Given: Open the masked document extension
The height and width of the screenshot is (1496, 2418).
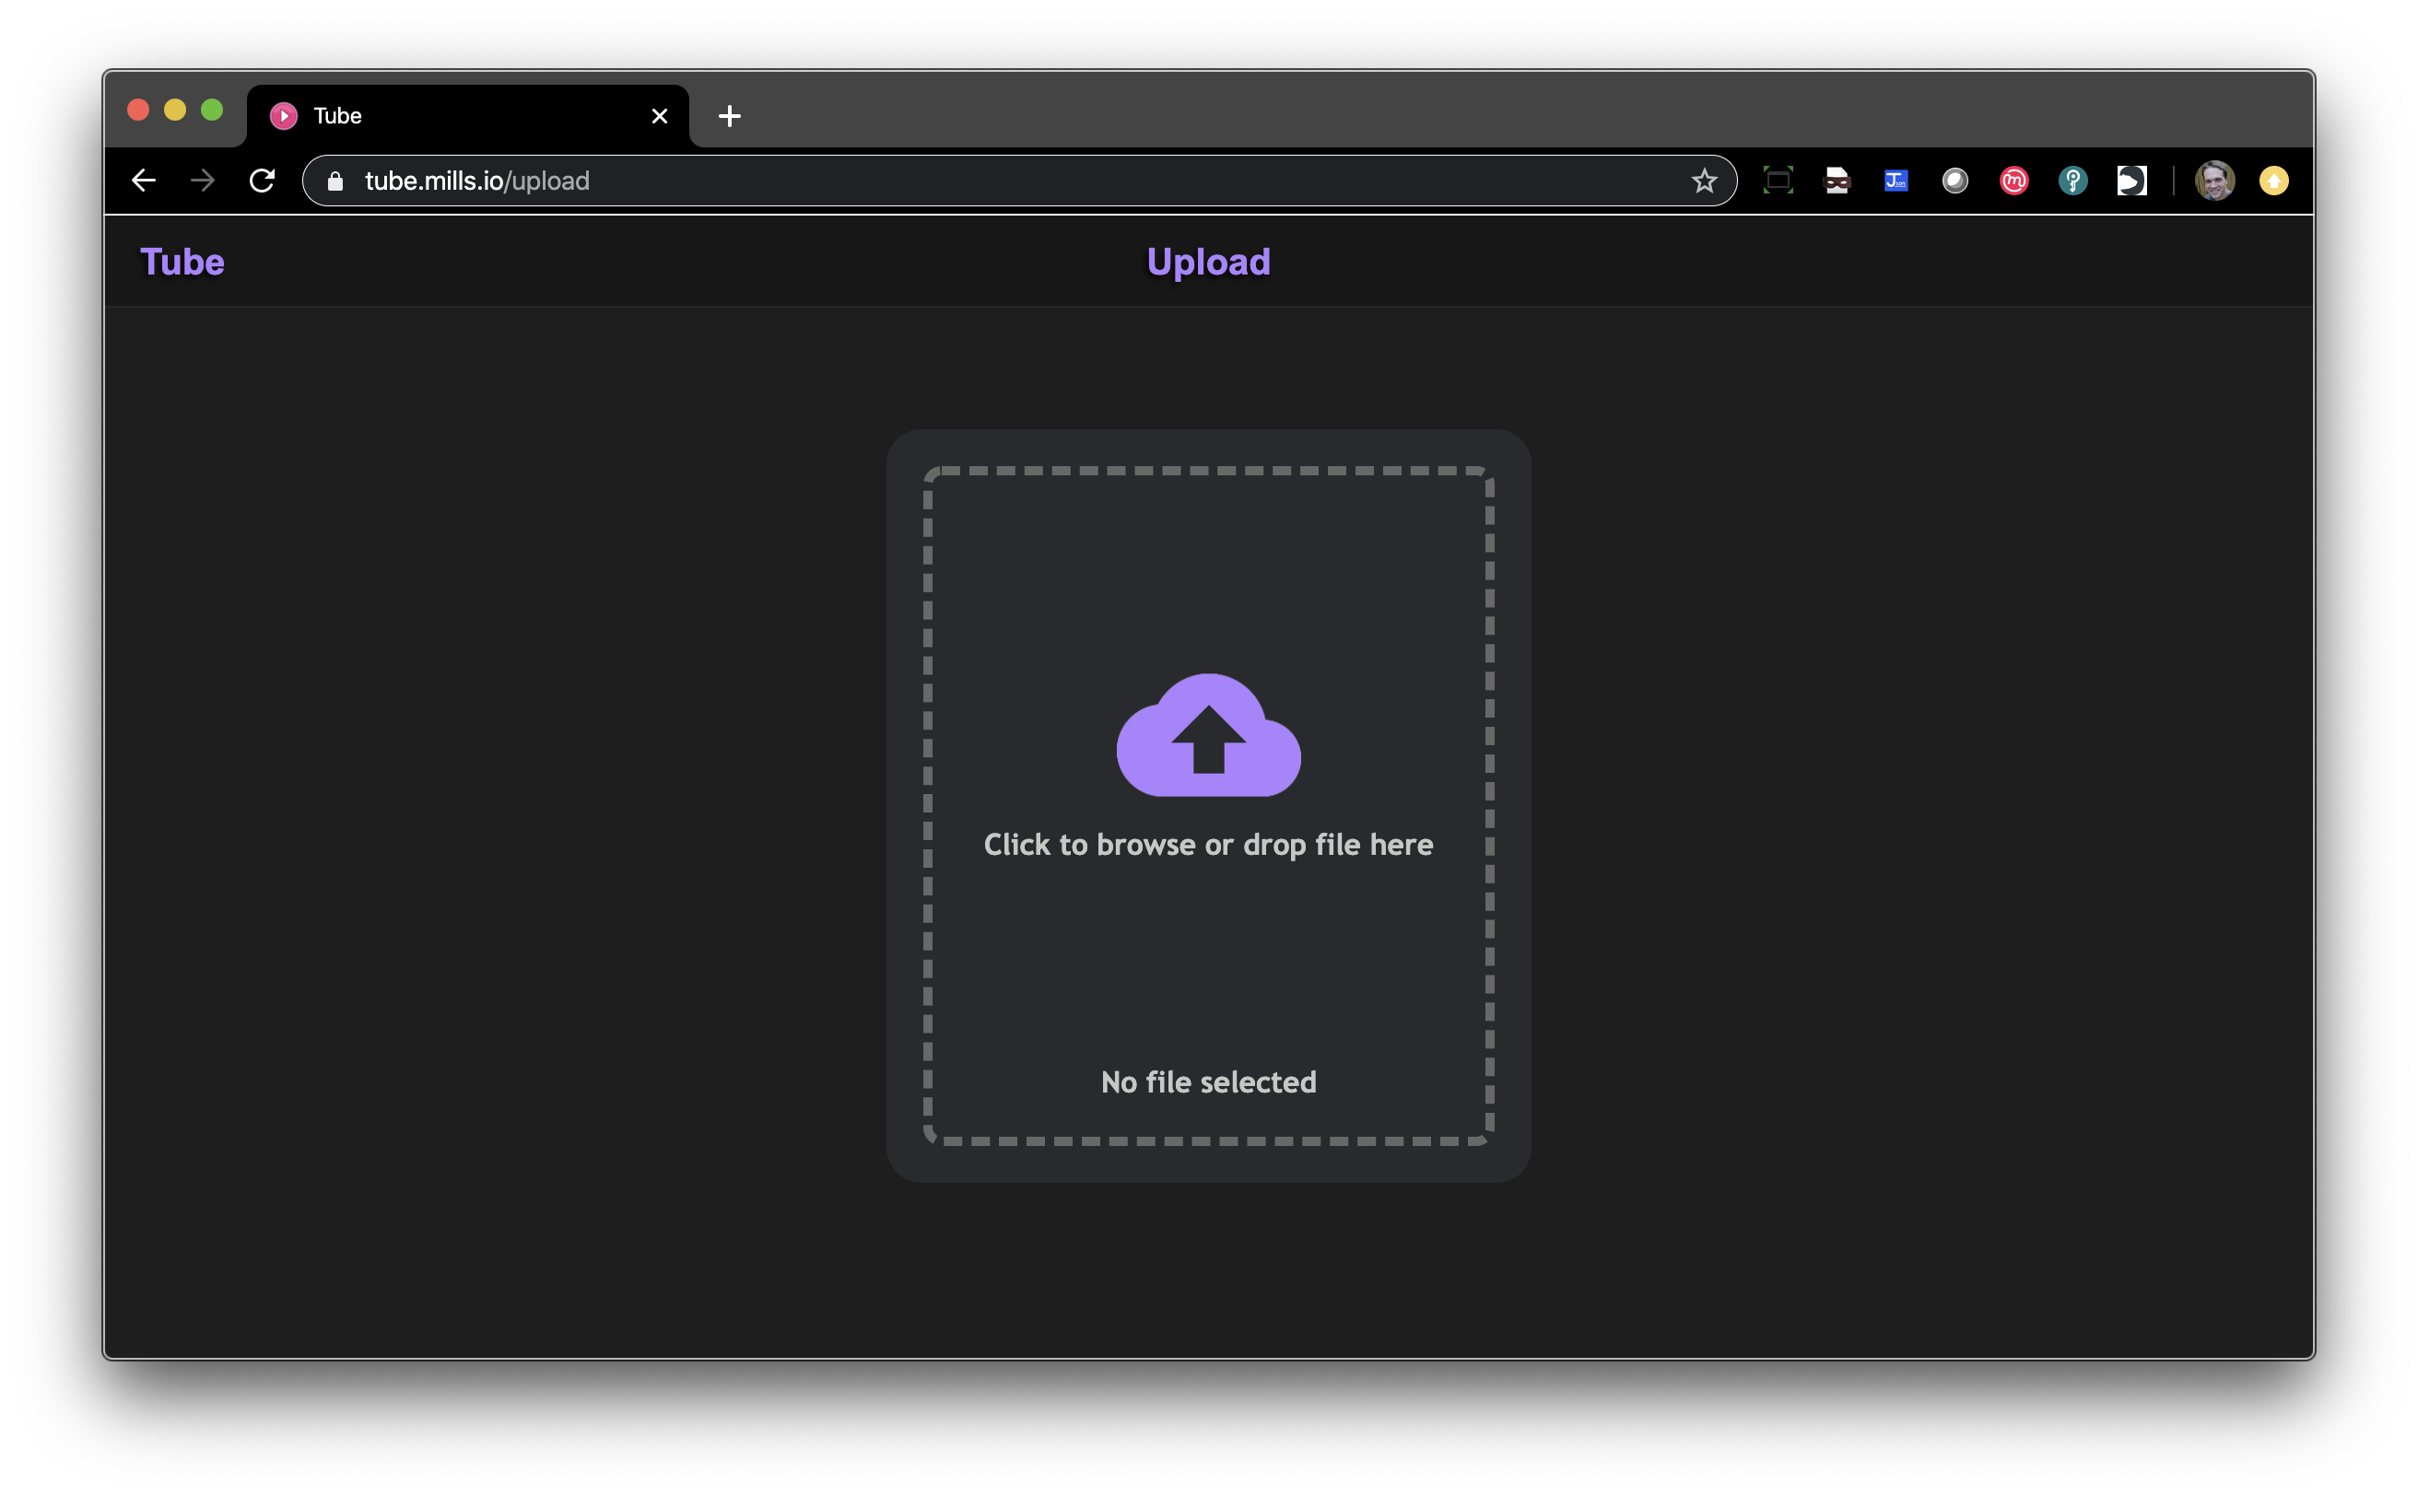Looking at the screenshot, I should pos(1837,181).
